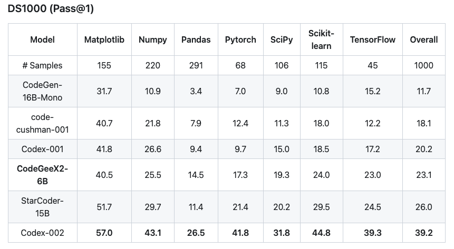Click the bold CodeGeeX2-6B model name
The width and height of the screenshot is (454, 249).
click(42, 175)
